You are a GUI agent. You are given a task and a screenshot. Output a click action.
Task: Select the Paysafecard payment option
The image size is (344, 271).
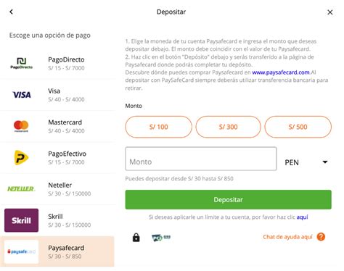coord(57,251)
